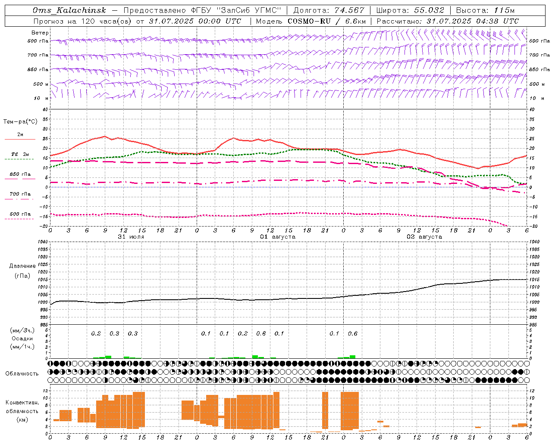Click the red 2м temperature legend line

point(20,139)
